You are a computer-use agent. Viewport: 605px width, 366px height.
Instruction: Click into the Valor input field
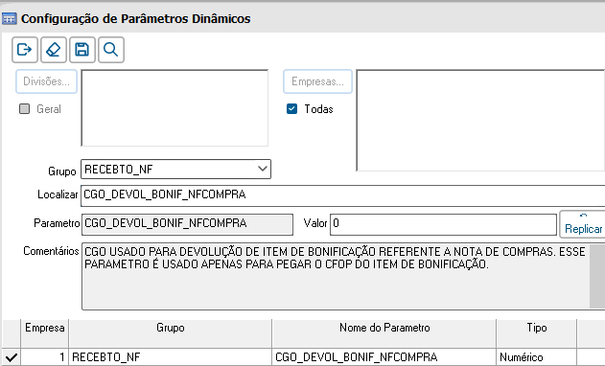[443, 224]
